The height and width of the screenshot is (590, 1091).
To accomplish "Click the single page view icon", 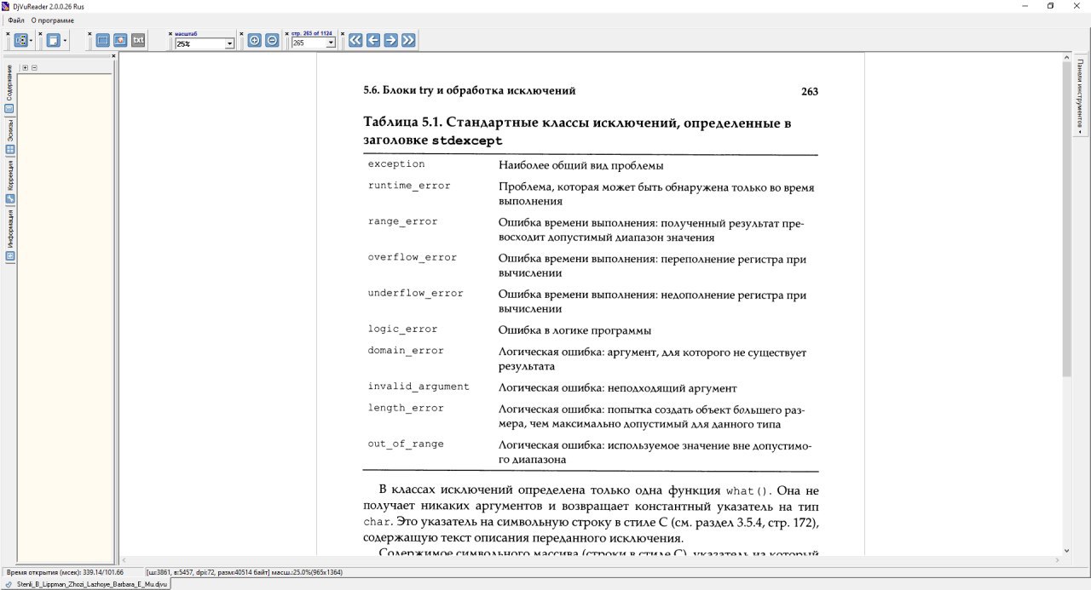I will pyautogui.click(x=54, y=40).
